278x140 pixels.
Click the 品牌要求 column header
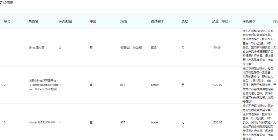(x=157, y=21)
